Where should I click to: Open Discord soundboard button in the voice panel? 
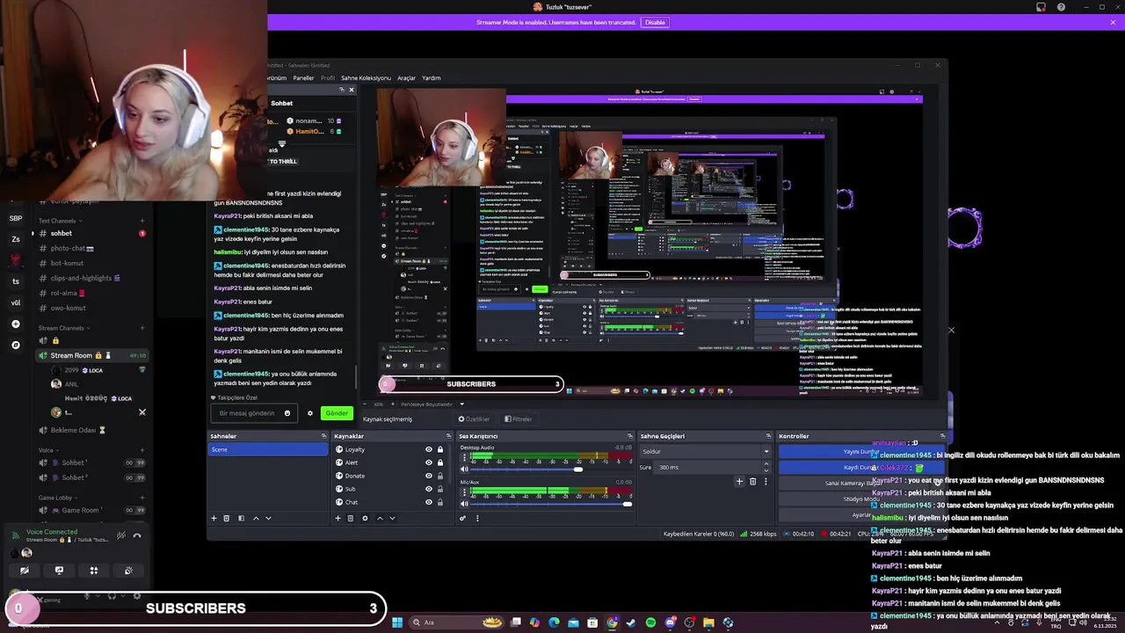[128, 571]
